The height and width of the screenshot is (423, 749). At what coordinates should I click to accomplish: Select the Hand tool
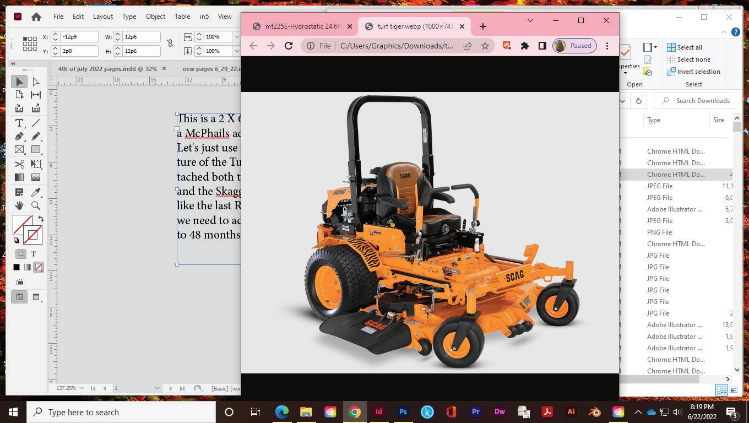pos(19,205)
